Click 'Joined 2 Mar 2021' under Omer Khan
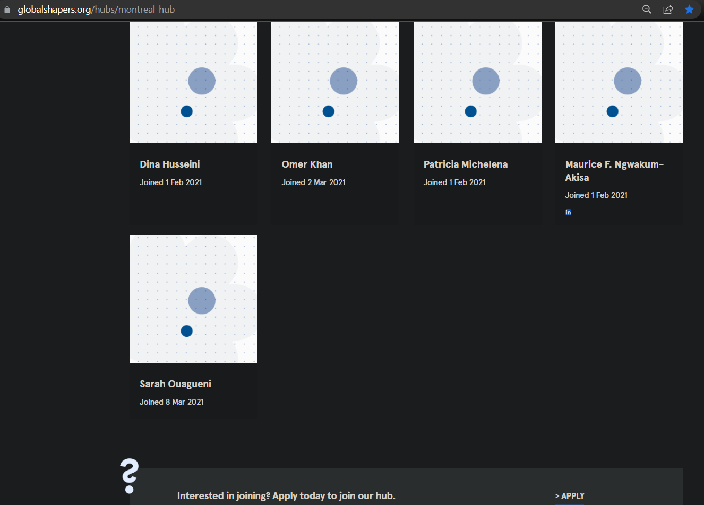The image size is (704, 505). [313, 182]
